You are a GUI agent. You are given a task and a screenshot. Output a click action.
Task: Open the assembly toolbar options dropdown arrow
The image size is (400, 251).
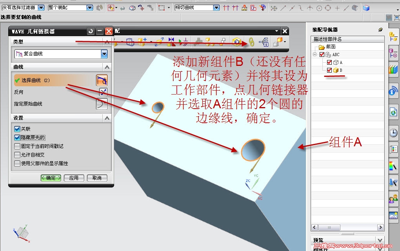click(277, 31)
